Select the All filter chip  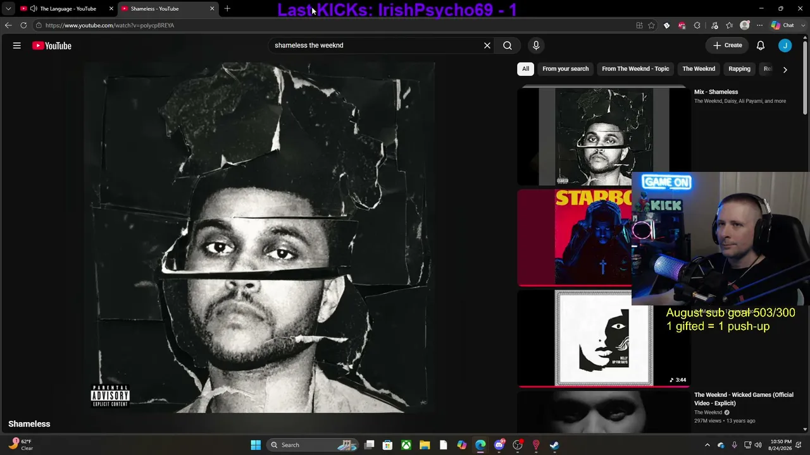pyautogui.click(x=525, y=69)
